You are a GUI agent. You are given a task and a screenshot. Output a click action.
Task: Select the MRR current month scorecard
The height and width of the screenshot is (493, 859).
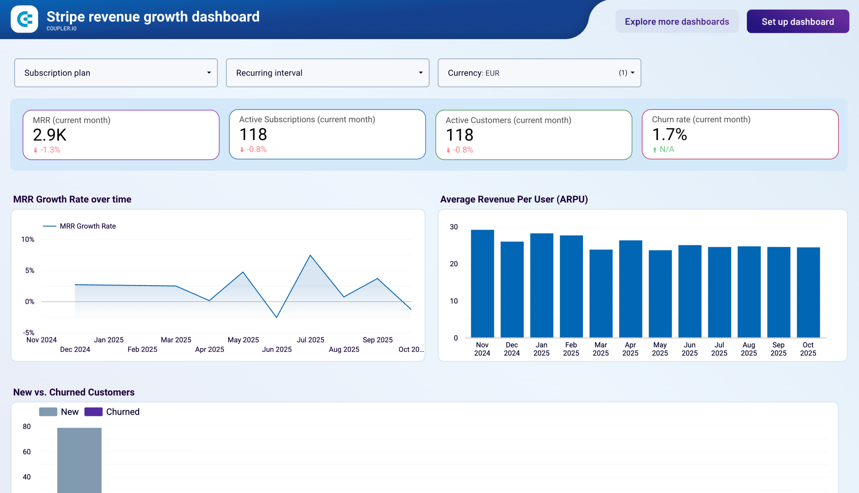(x=121, y=135)
